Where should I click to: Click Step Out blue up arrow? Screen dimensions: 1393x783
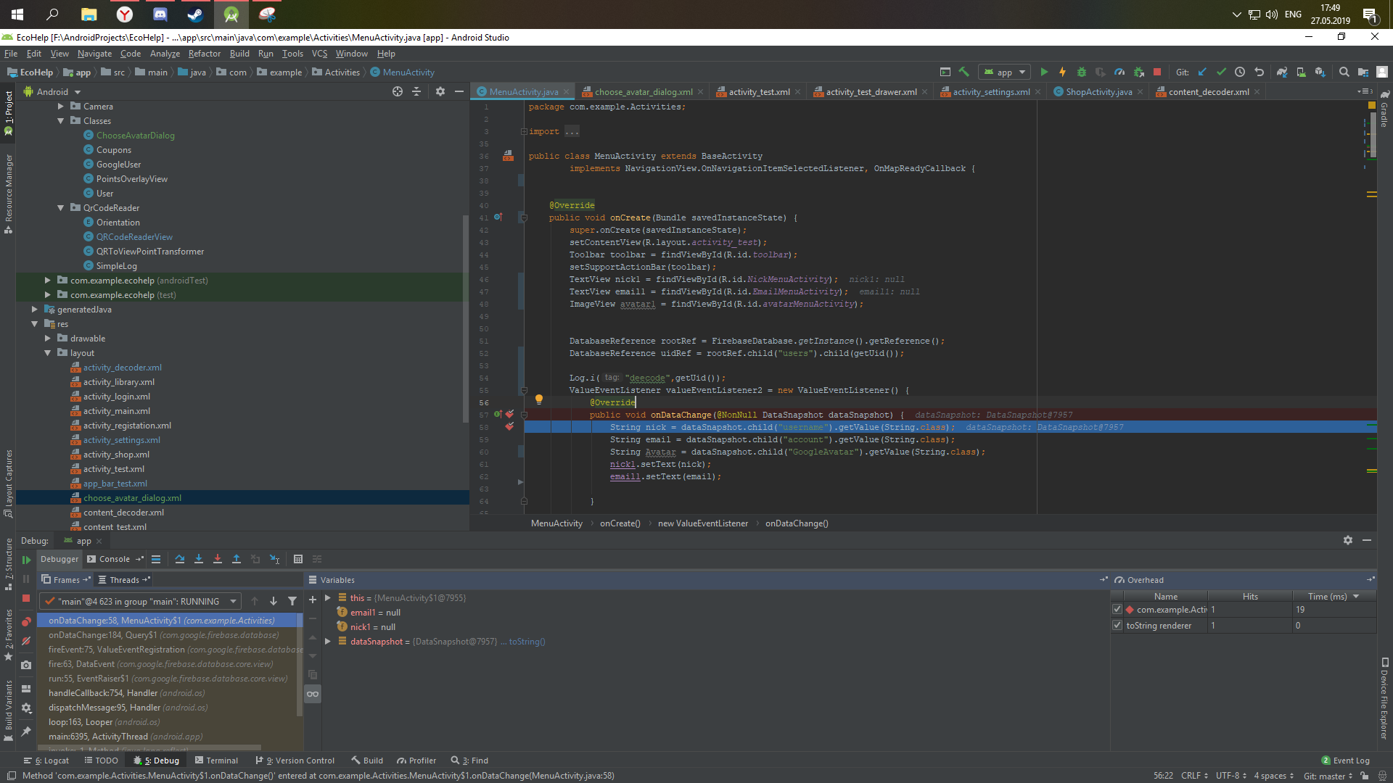236,559
